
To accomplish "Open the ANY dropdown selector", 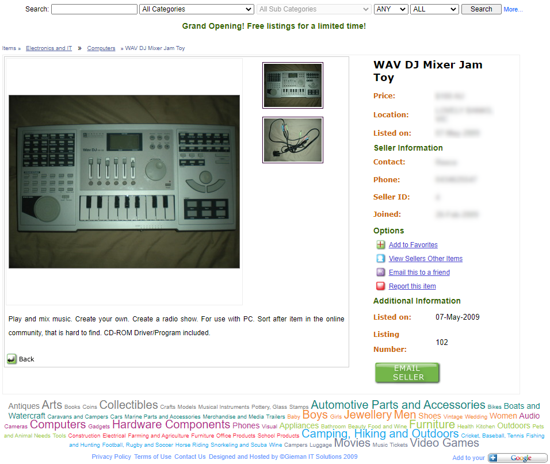I will point(391,9).
